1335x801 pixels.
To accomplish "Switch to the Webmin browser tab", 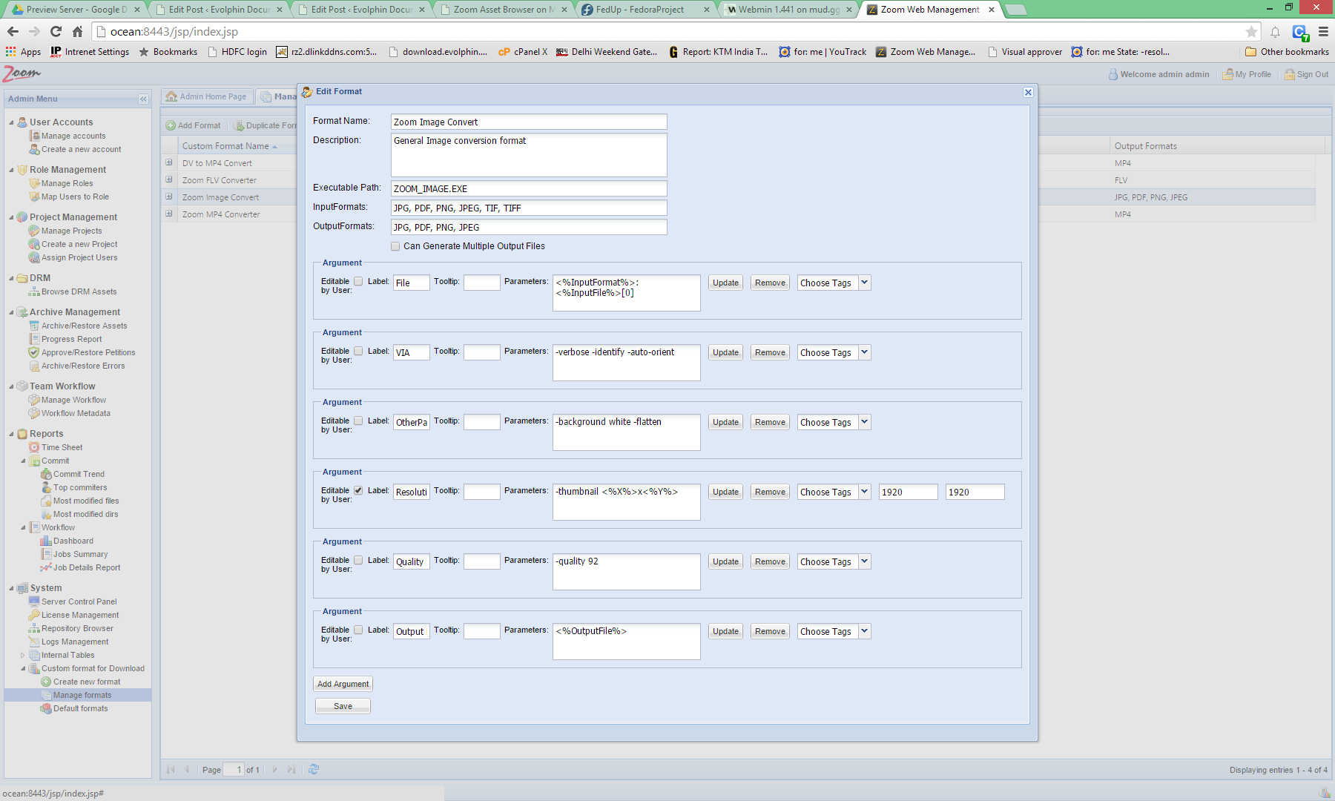I will 789,10.
